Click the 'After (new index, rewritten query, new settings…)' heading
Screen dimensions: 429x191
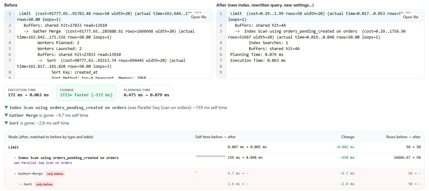click(265, 5)
